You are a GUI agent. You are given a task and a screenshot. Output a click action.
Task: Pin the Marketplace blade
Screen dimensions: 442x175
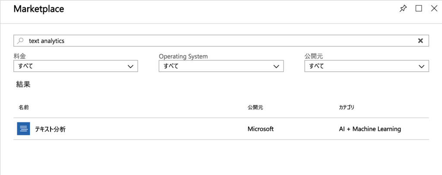point(404,9)
